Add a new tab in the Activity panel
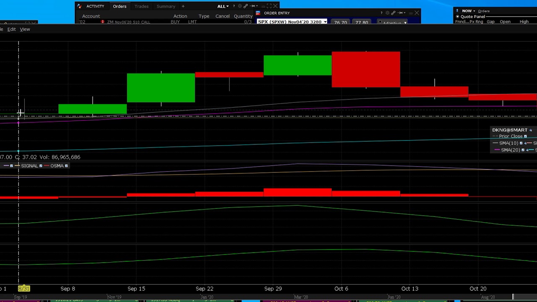Image resolution: width=537 pixels, height=302 pixels. click(183, 6)
